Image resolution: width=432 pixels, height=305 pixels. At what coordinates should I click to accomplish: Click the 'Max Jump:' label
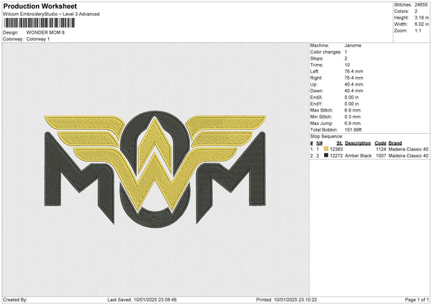321,123
